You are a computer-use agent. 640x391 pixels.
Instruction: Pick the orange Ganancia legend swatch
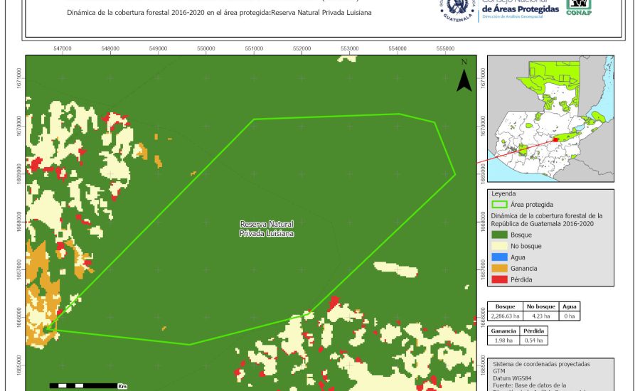(x=499, y=268)
